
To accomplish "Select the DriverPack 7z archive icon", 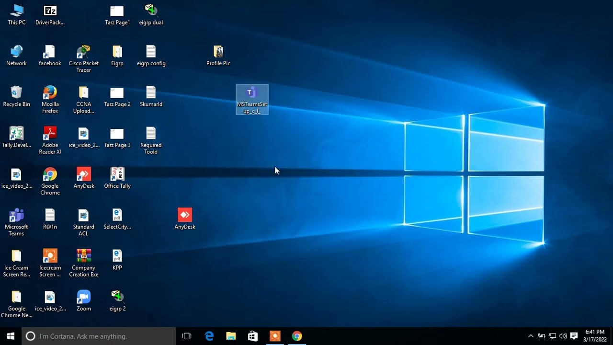I will tap(50, 15).
